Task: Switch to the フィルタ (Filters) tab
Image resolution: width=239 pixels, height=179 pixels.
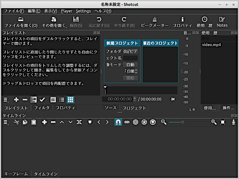Action: (42, 108)
